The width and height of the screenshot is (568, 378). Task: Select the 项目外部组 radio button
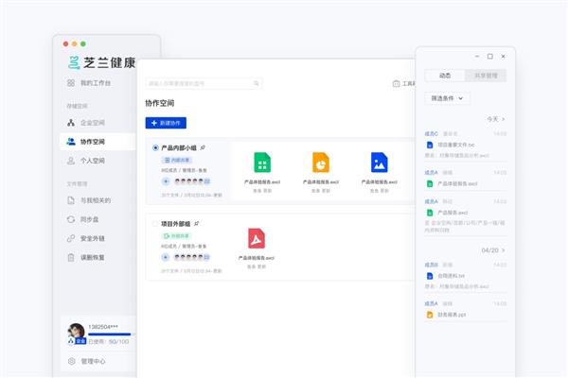tap(155, 224)
